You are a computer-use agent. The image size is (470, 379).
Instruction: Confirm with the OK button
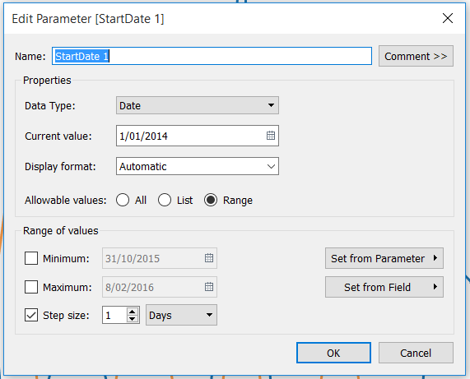tap(333, 353)
